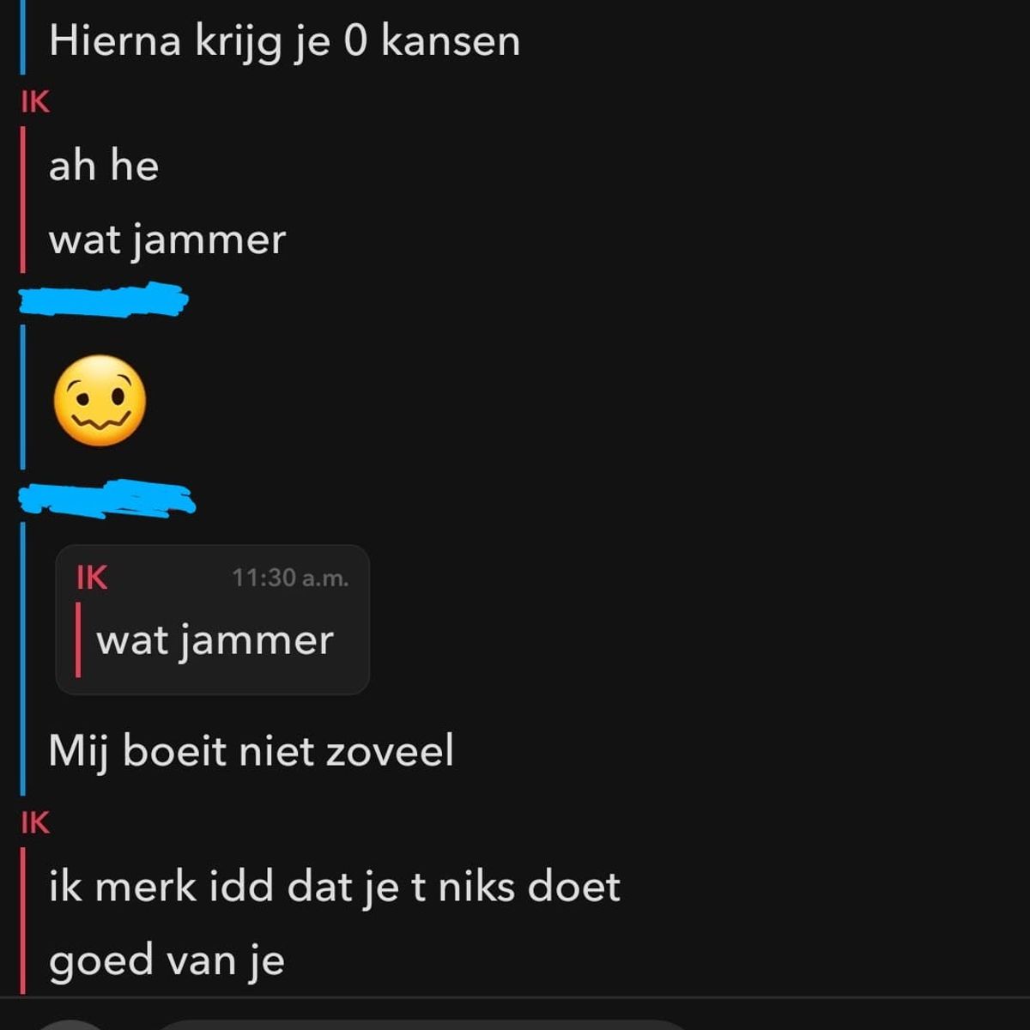Open the quoted 'wat jammer' reply card
This screenshot has height=1030, width=1030.
pyautogui.click(x=213, y=620)
